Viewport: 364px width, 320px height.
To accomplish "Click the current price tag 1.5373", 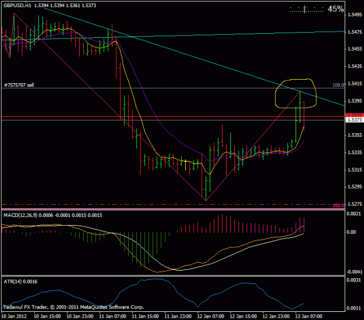I will (x=355, y=120).
